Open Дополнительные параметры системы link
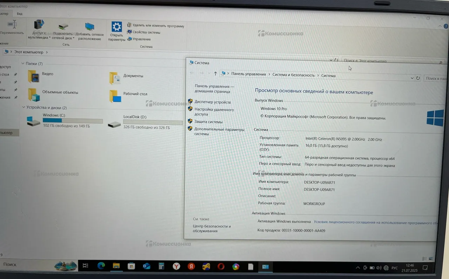The width and height of the screenshot is (449, 279). [x=219, y=131]
